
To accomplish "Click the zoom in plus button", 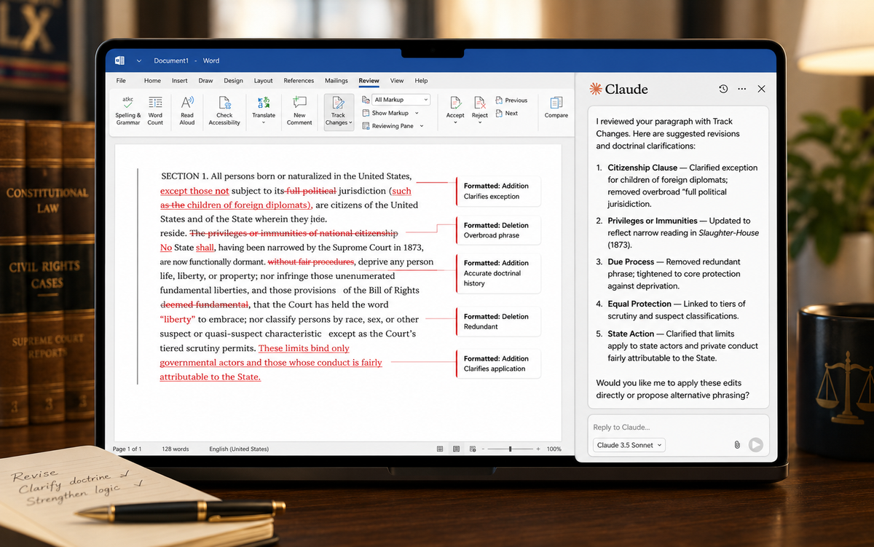I will (x=538, y=449).
